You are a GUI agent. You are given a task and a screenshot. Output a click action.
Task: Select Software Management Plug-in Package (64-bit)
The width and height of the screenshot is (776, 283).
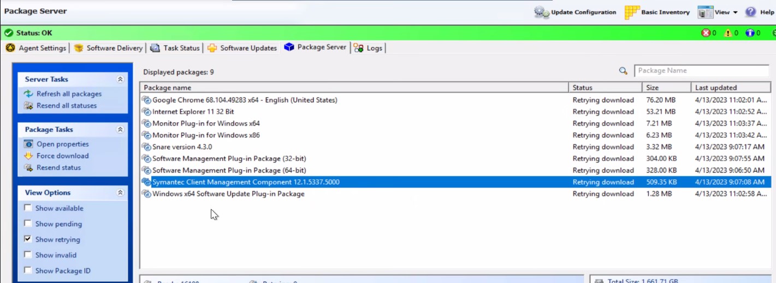(x=455, y=170)
